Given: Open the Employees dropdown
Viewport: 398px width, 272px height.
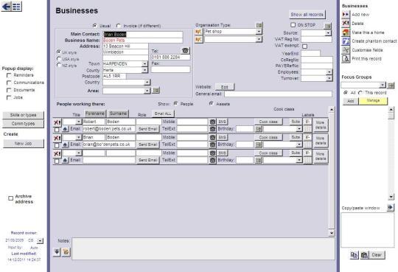Looking at the screenshot, I should (329, 72).
